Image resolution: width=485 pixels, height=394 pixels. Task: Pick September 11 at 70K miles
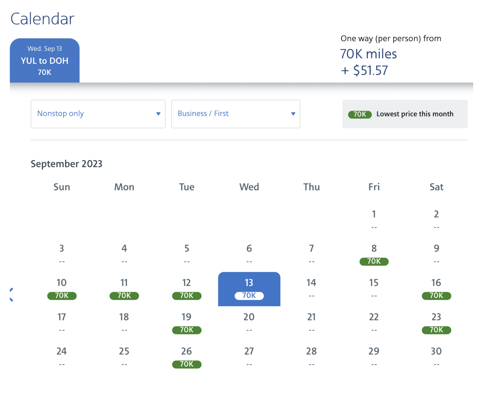[124, 289]
